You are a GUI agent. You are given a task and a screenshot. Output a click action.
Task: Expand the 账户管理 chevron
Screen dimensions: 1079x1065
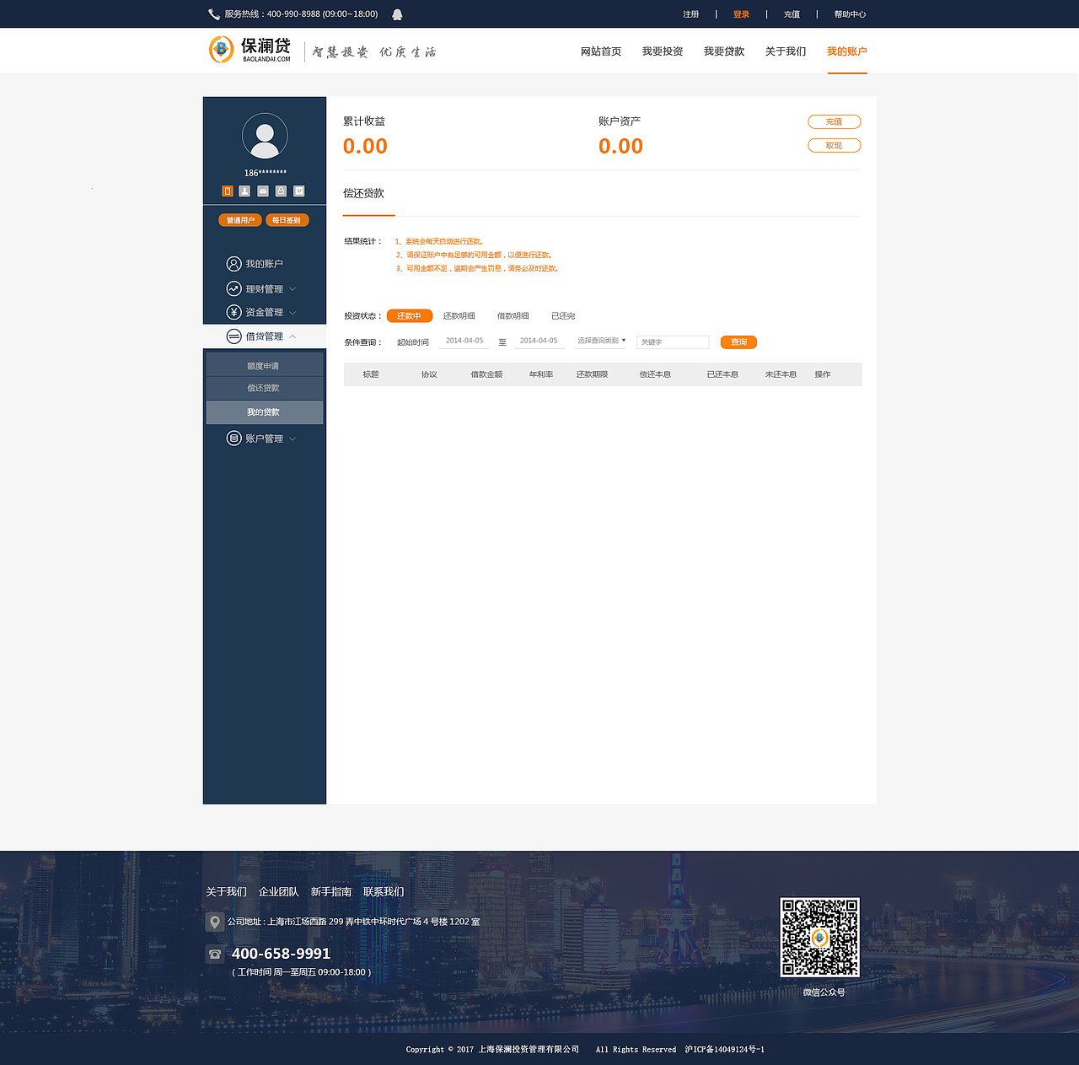click(293, 438)
